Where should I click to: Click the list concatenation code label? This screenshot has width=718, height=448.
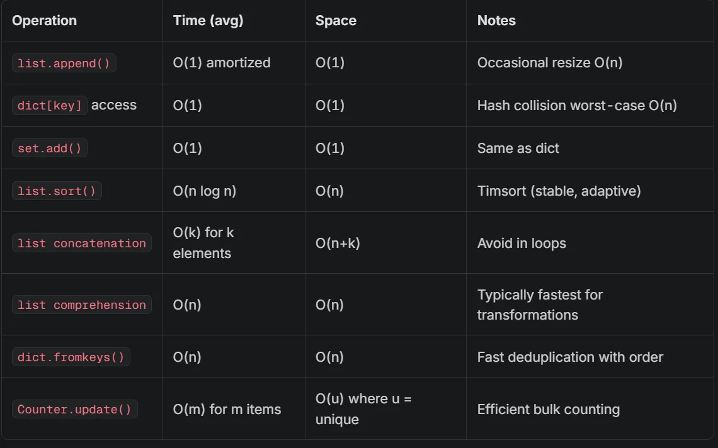[x=81, y=243]
